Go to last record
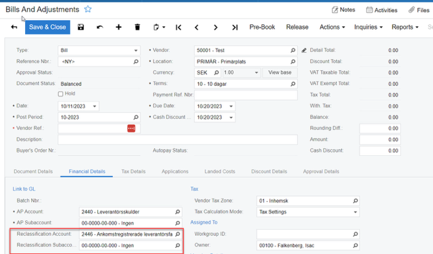 (x=235, y=27)
